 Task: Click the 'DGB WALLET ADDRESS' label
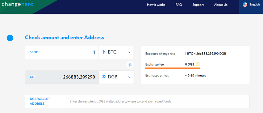[40, 101]
